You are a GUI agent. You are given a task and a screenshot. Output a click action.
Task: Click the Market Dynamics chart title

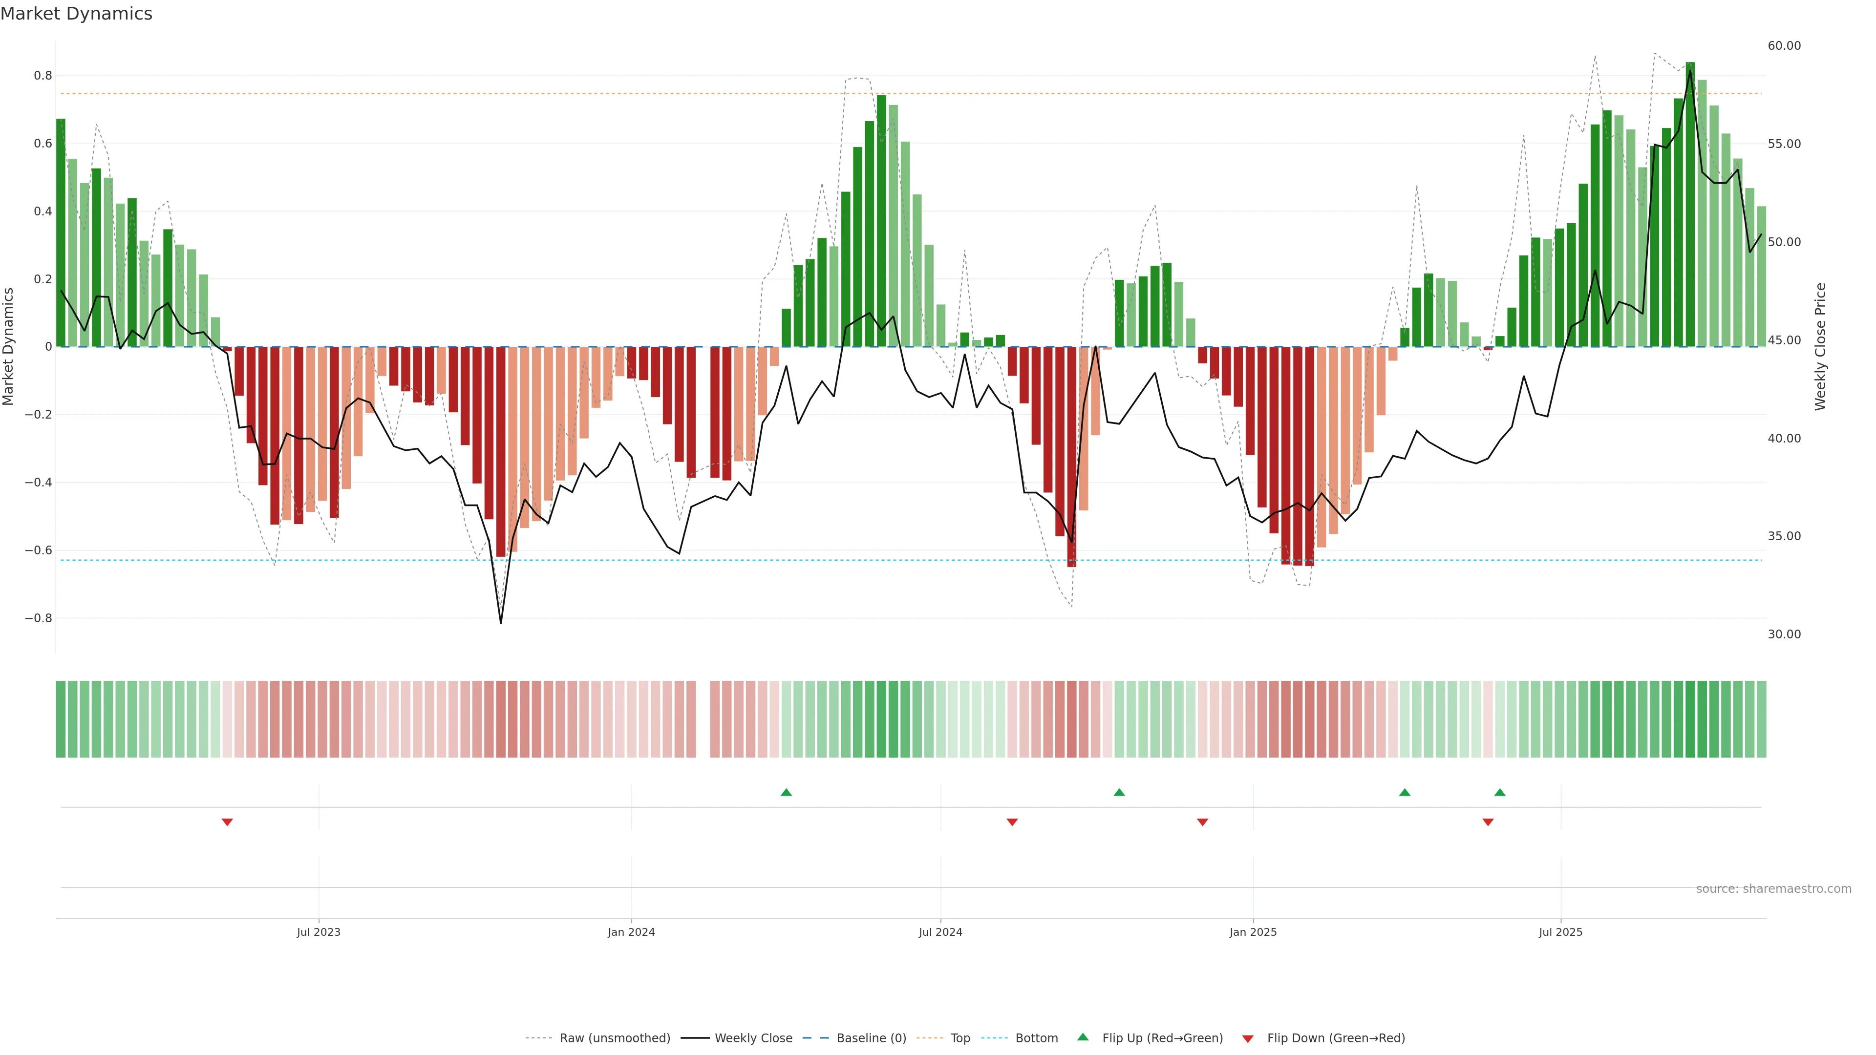point(77,14)
